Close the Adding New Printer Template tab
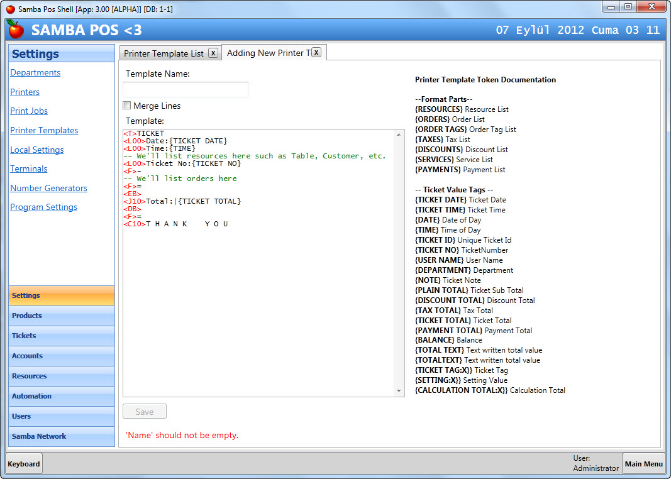 316,52
